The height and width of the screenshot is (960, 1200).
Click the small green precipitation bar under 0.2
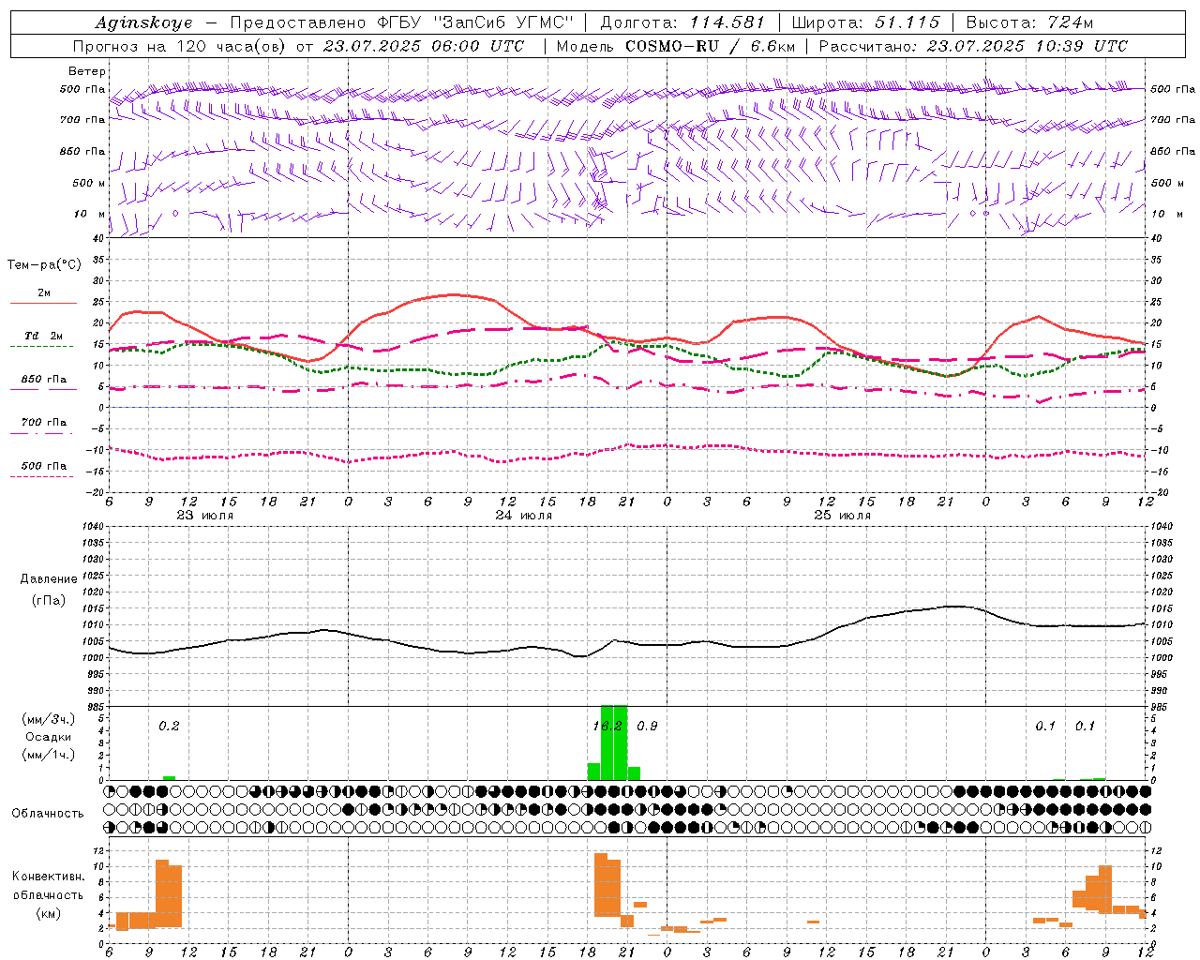(x=169, y=778)
